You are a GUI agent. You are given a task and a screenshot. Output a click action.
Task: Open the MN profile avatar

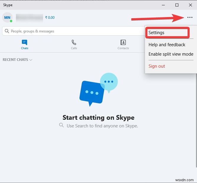[7, 17]
